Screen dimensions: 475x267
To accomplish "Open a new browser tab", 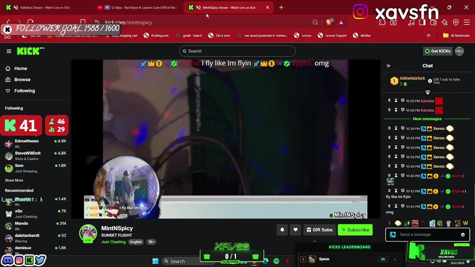I will [281, 7].
